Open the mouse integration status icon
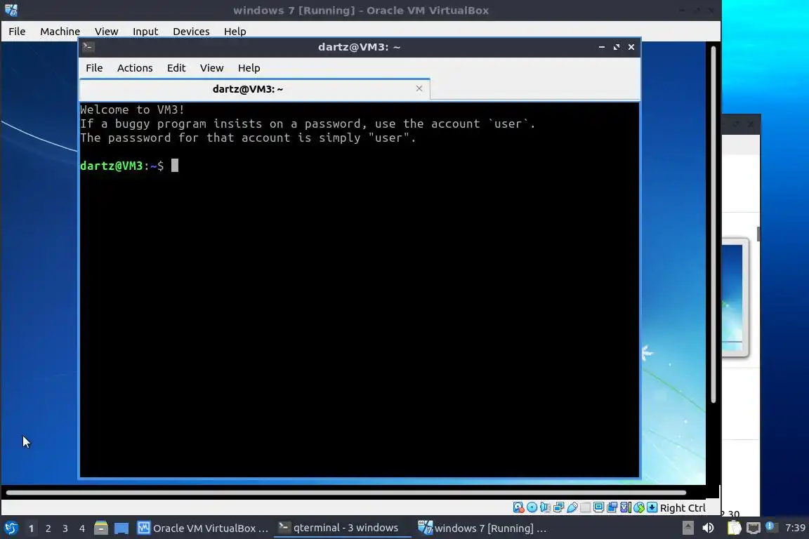809x539 pixels. pyautogui.click(x=639, y=507)
